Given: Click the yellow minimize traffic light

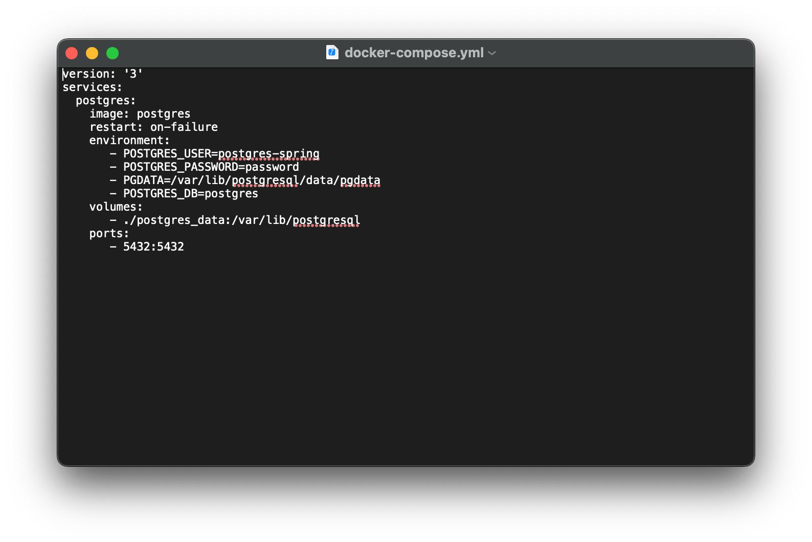Looking at the screenshot, I should (92, 53).
